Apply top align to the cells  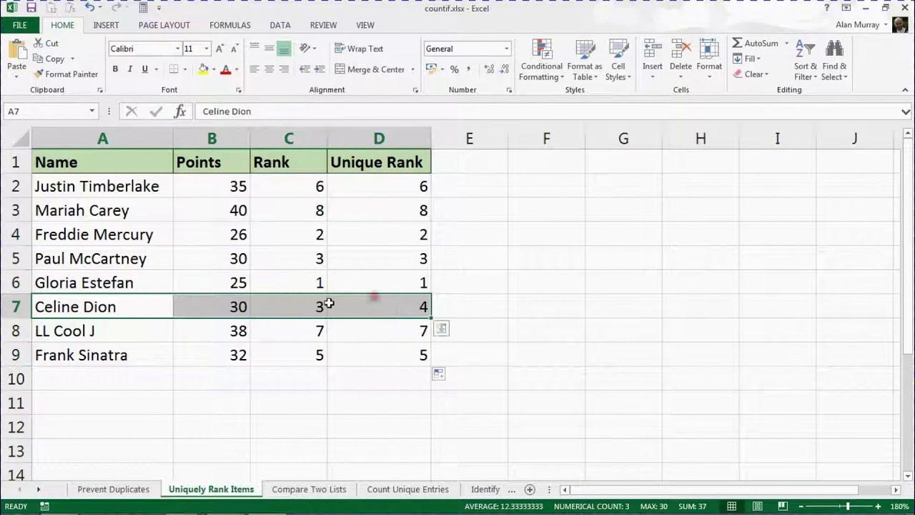point(254,48)
